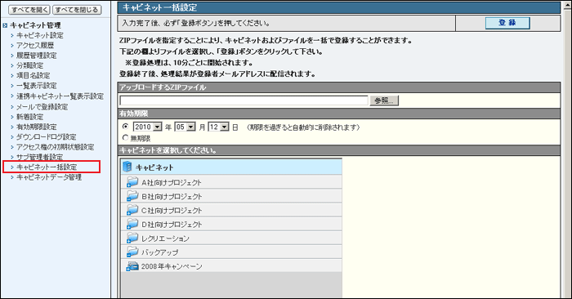Click the キャビネット管理 heading text
The height and width of the screenshot is (299, 572).
(x=35, y=25)
